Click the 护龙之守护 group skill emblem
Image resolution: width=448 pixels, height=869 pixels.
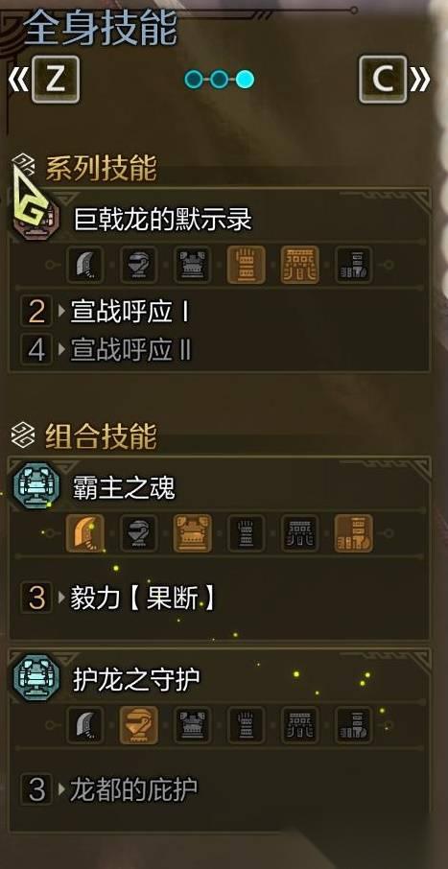click(36, 677)
